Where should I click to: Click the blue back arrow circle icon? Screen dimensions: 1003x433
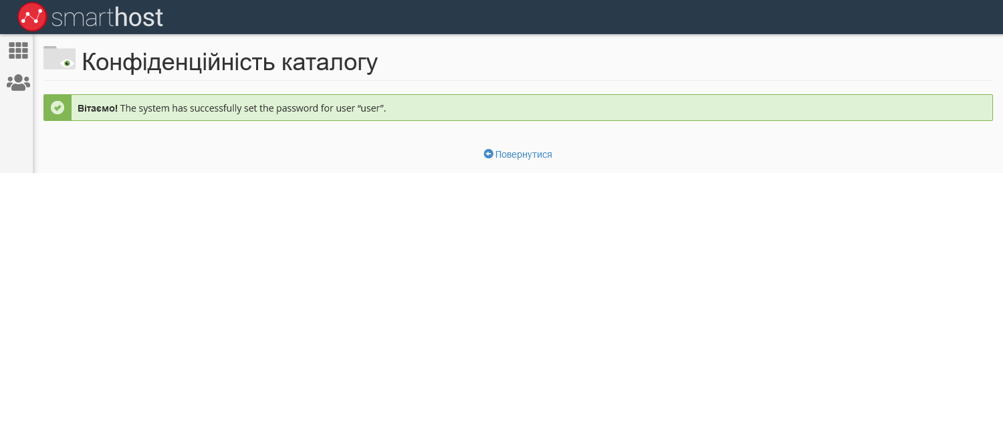(x=488, y=154)
